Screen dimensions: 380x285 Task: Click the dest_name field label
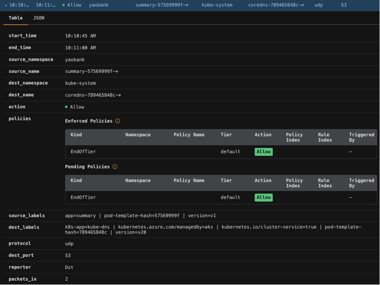click(21, 95)
